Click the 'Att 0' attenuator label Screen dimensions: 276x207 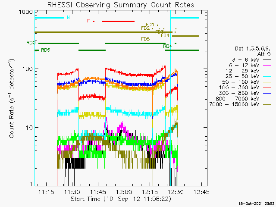263,54
